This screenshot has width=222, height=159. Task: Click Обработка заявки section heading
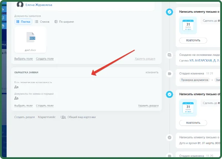(26, 72)
